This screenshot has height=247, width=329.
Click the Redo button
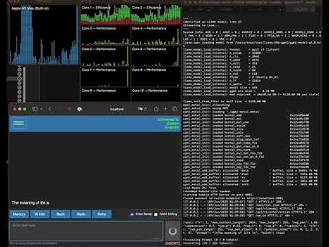[x=81, y=214]
